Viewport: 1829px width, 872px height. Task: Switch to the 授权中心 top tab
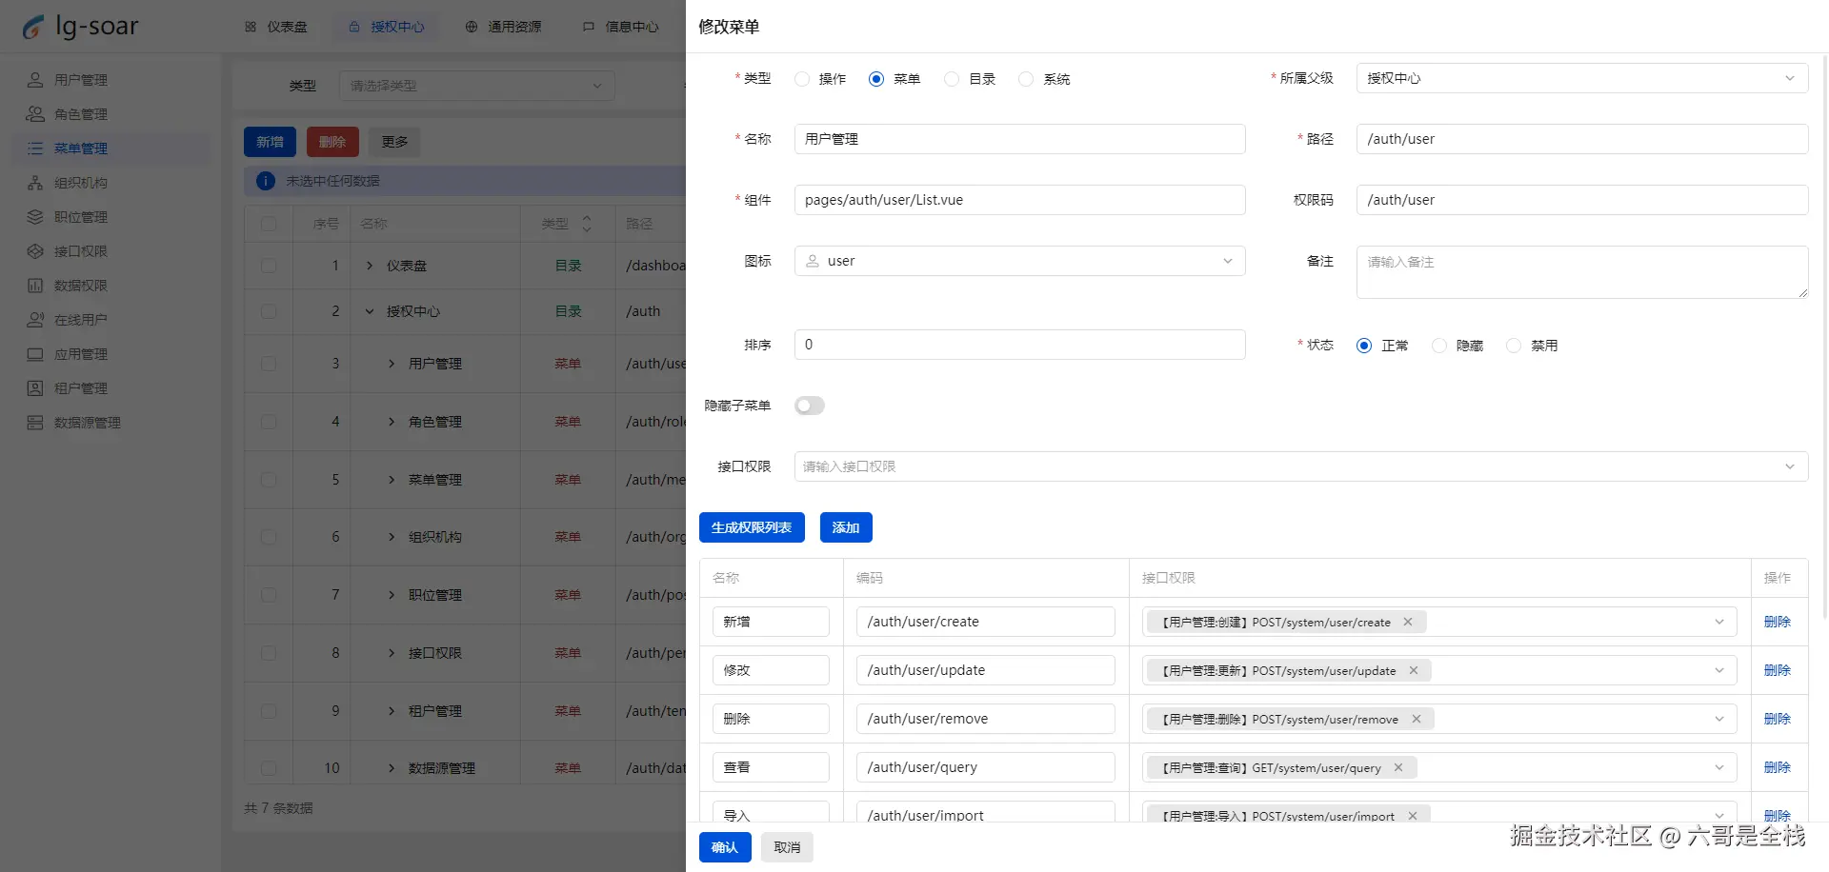(x=387, y=27)
